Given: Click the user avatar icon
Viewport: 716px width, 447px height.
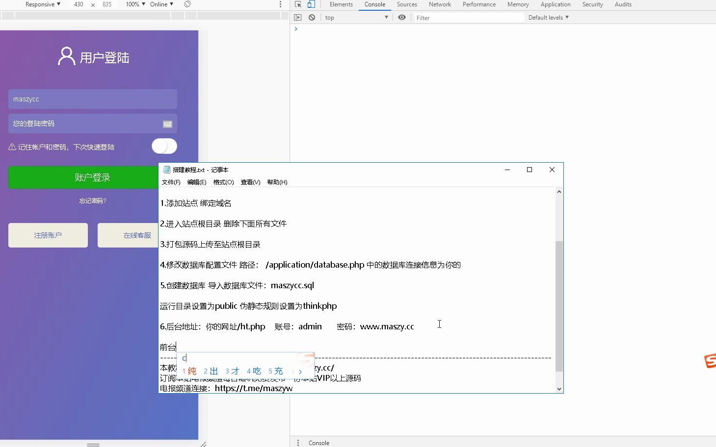Looking at the screenshot, I should coord(66,56).
